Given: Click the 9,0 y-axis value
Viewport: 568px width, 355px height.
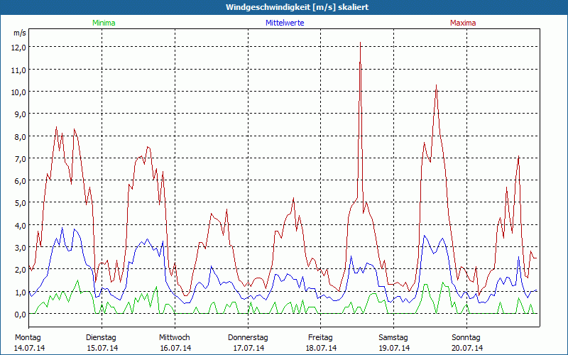Looking at the screenshot, I should (x=20, y=114).
